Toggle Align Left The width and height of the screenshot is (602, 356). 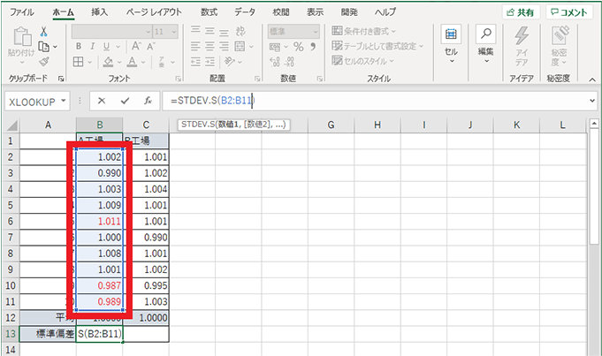coord(195,47)
